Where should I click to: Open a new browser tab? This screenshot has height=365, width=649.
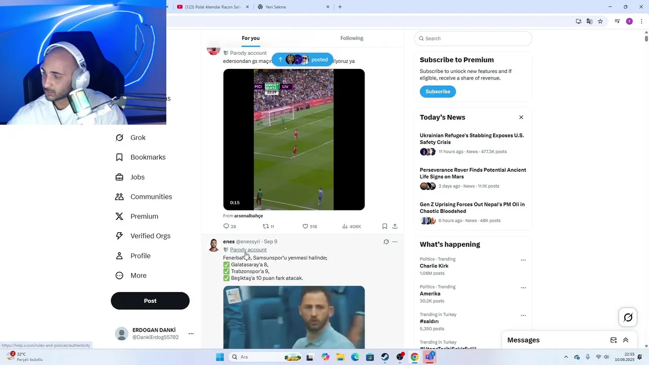[340, 7]
